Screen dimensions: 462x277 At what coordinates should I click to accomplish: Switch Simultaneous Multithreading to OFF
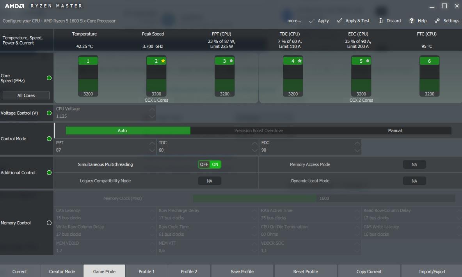coord(204,164)
